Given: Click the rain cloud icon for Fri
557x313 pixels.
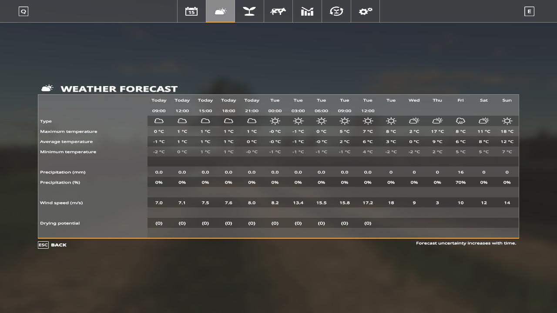Looking at the screenshot, I should [x=460, y=121].
